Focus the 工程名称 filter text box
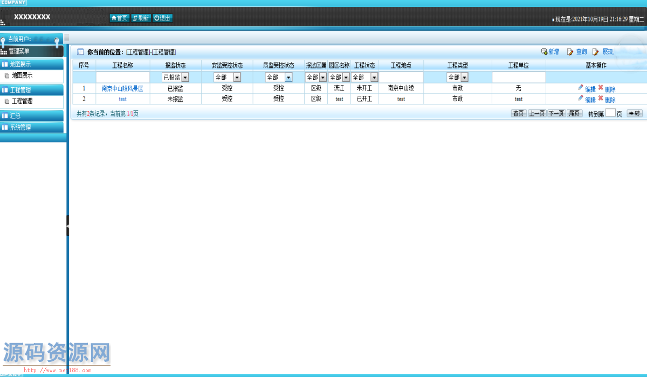This screenshot has width=647, height=377. click(122, 78)
